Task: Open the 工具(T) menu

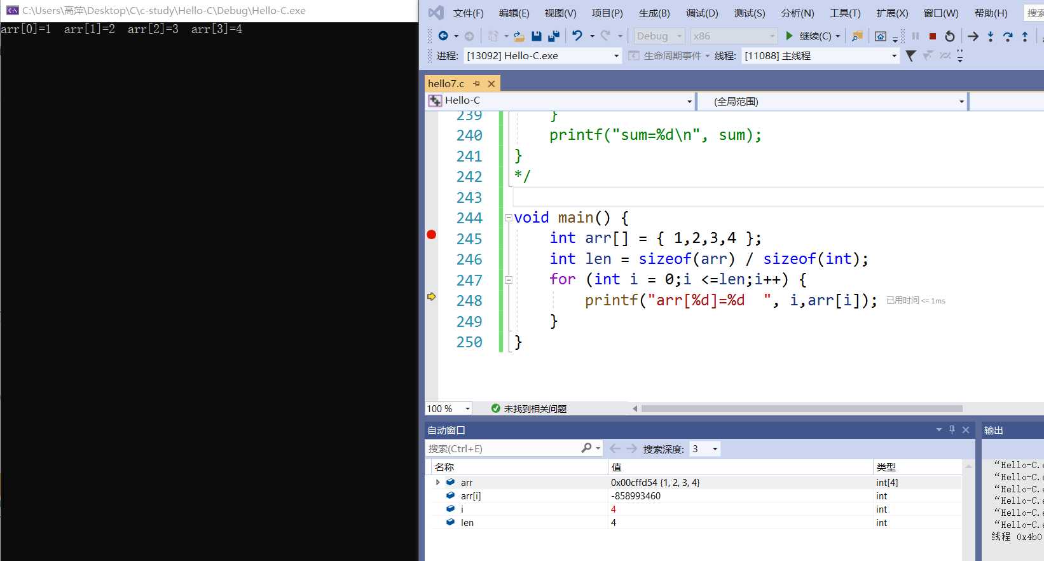Action: pos(845,13)
